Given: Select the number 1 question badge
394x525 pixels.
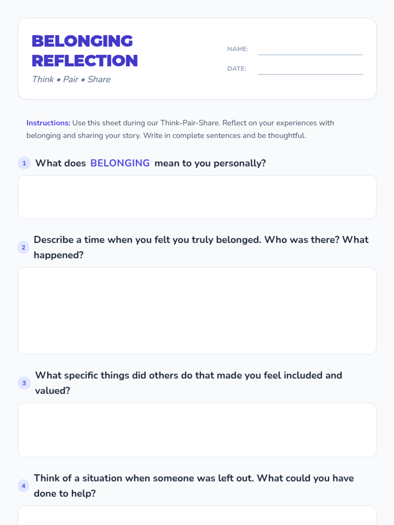Looking at the screenshot, I should (24, 163).
